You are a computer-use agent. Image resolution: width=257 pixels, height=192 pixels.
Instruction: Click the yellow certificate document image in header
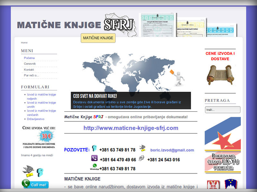(191, 27)
